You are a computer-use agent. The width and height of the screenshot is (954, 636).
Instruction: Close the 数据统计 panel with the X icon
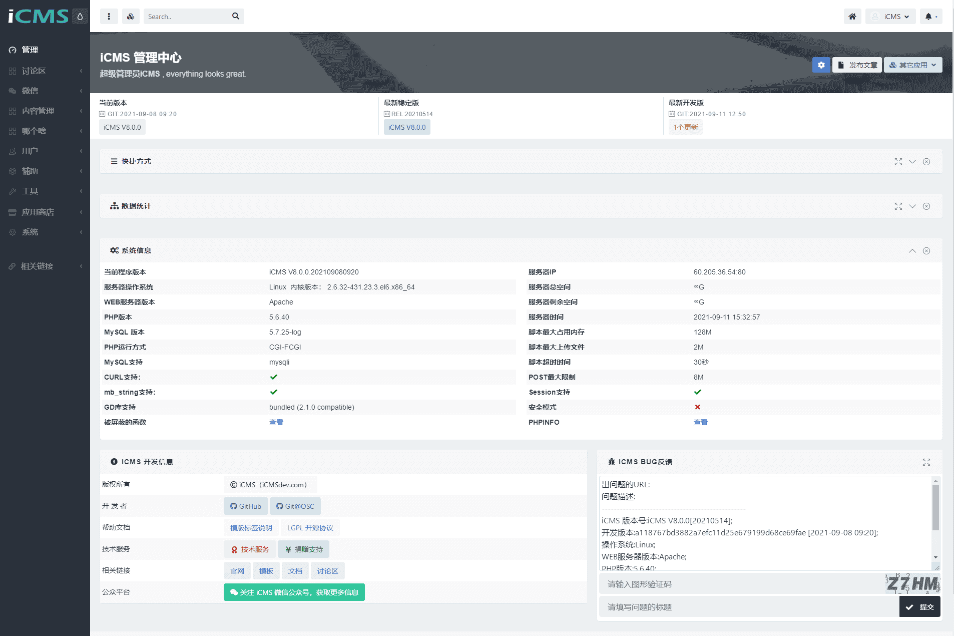926,206
